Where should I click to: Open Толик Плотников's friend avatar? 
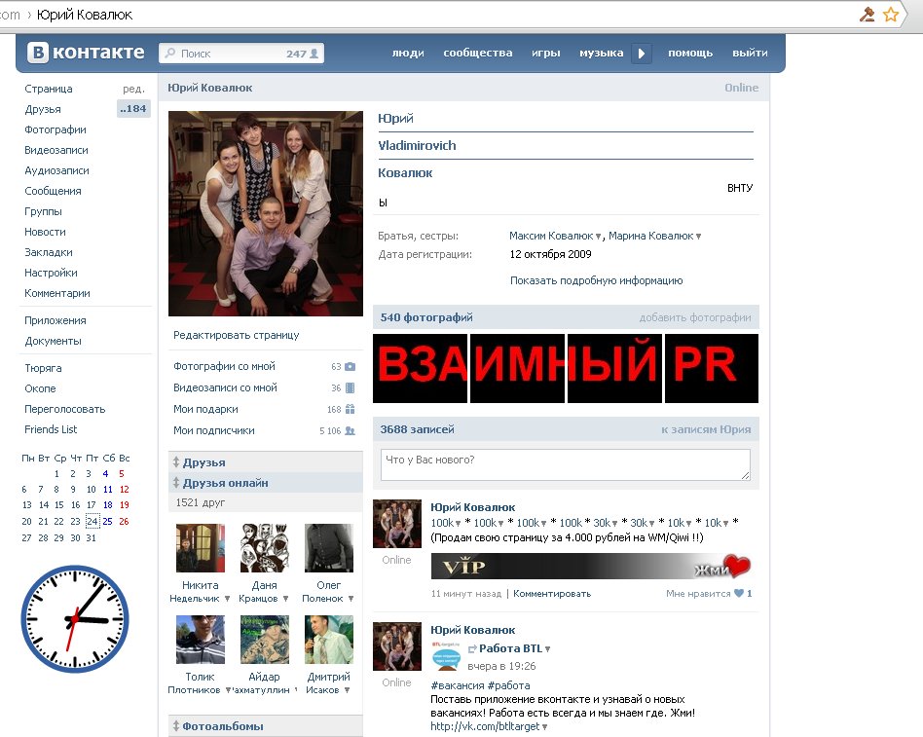pos(201,640)
